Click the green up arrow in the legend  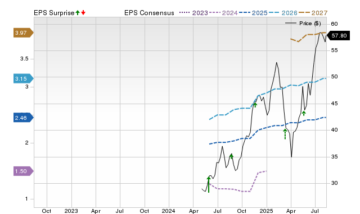pyautogui.click(x=78, y=13)
